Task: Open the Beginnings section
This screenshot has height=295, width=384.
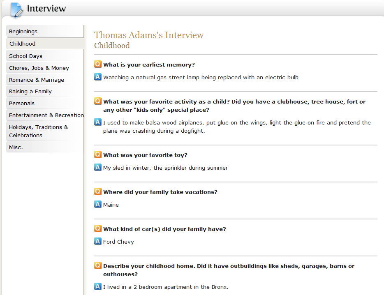Action: point(23,32)
